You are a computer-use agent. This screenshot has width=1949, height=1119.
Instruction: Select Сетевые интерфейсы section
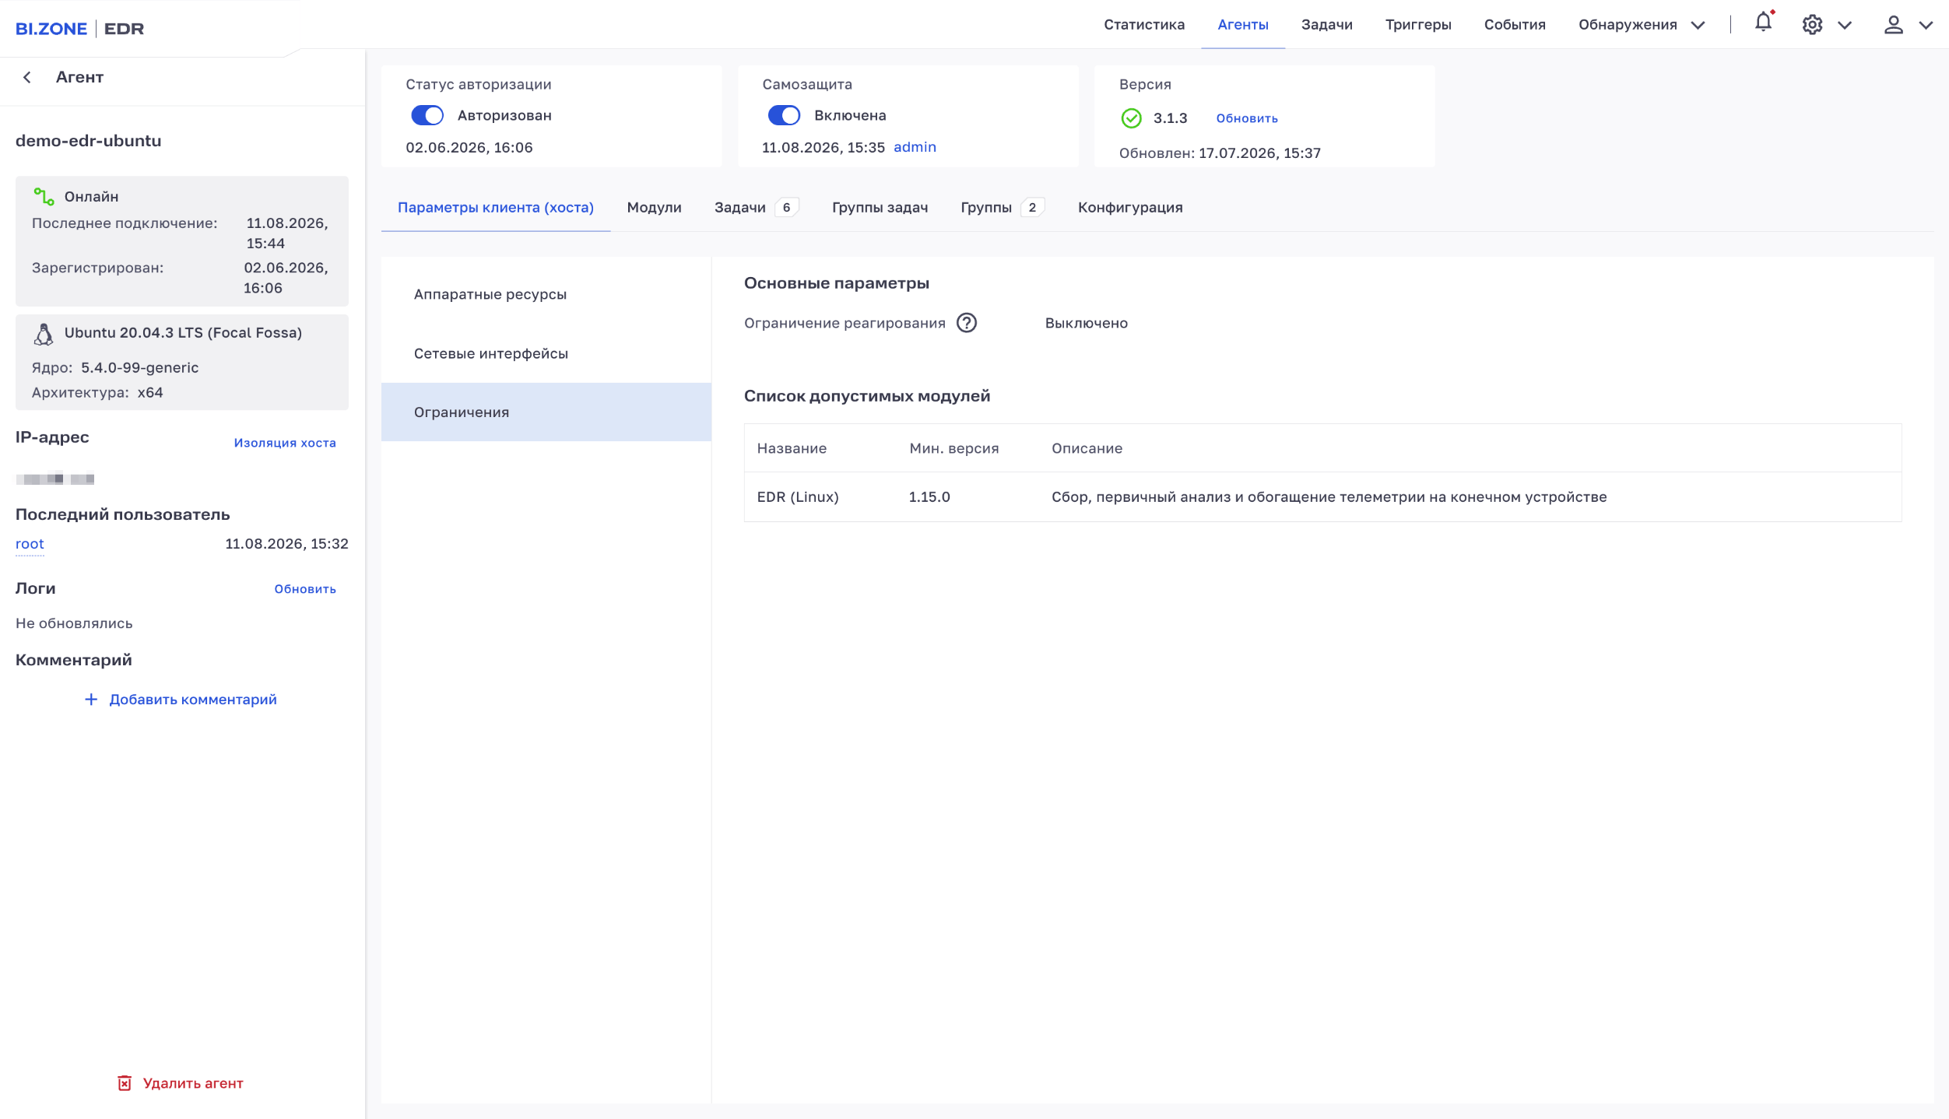[546, 353]
